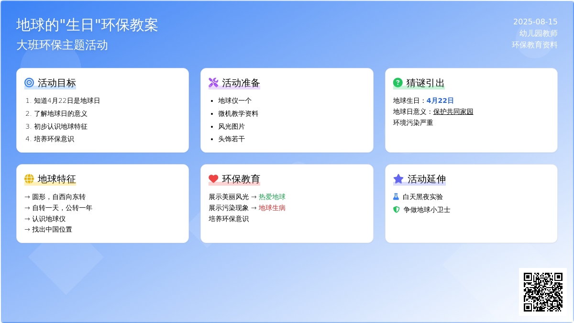Select the goal 知道4月22日是地球日

[x=67, y=100]
